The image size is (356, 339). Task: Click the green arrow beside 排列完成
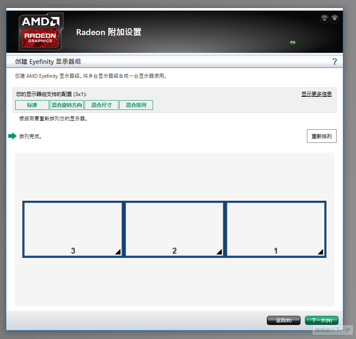[12, 136]
